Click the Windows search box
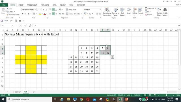The height and width of the screenshot is (102, 181). [x=29, y=99]
